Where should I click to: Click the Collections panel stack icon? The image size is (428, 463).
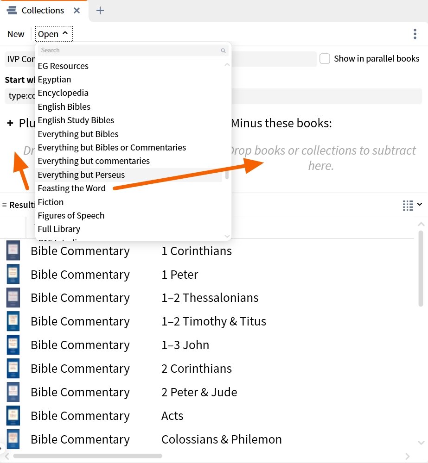(12, 10)
